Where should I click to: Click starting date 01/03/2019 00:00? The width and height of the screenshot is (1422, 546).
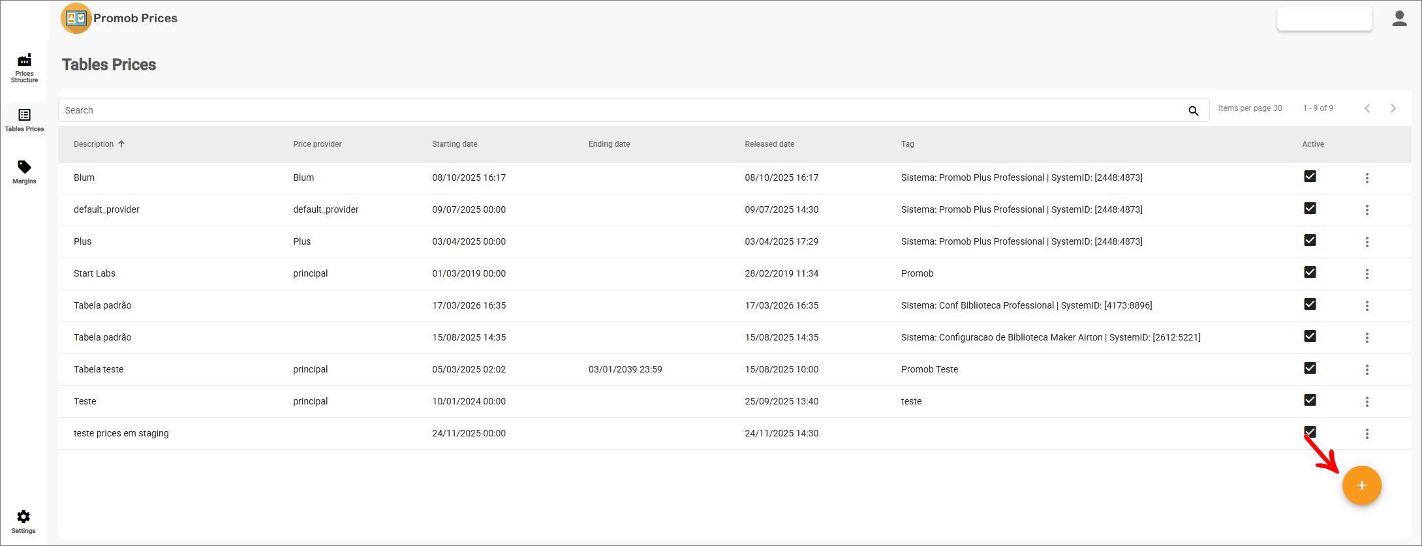(x=469, y=273)
